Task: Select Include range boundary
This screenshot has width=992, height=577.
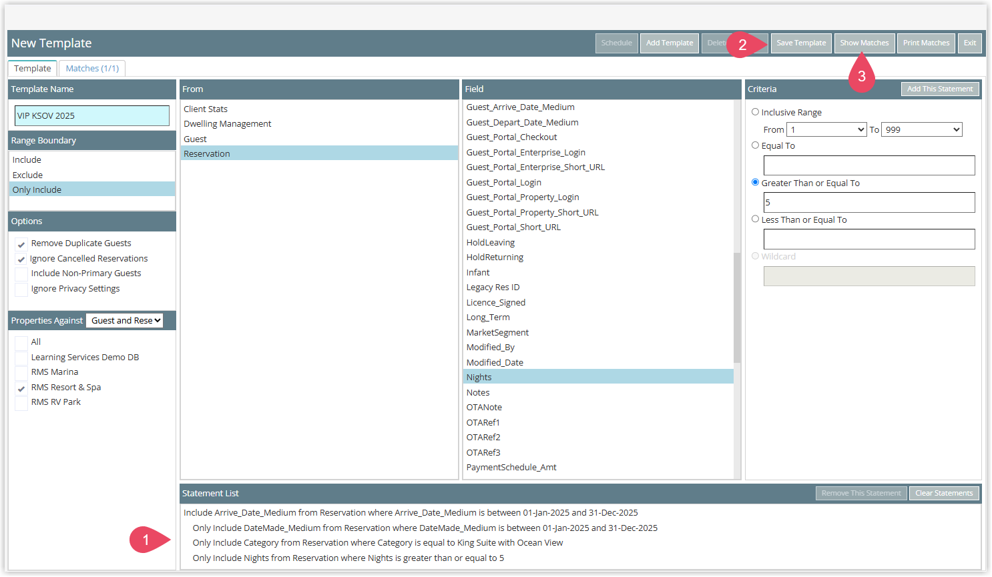Action: tap(92, 160)
